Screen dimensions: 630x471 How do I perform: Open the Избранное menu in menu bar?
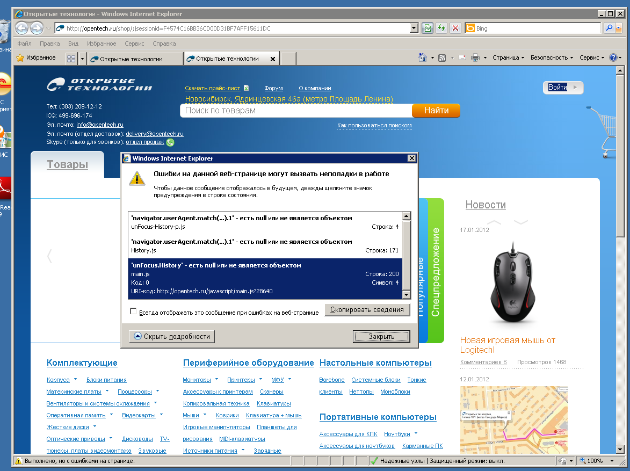pyautogui.click(x=102, y=44)
